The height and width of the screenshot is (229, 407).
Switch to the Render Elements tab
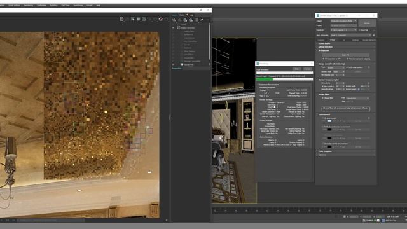click(x=369, y=40)
